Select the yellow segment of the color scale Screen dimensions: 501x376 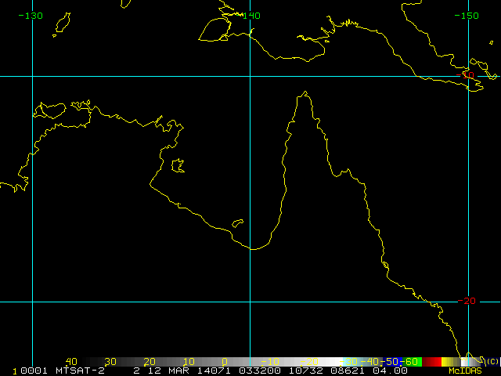[x=448, y=361]
